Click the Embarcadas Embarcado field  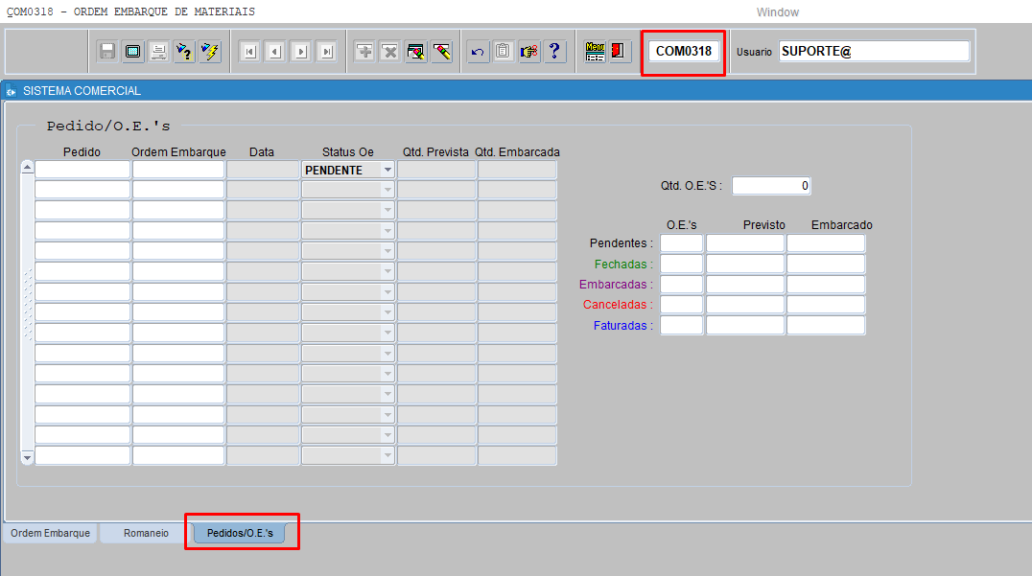point(826,284)
